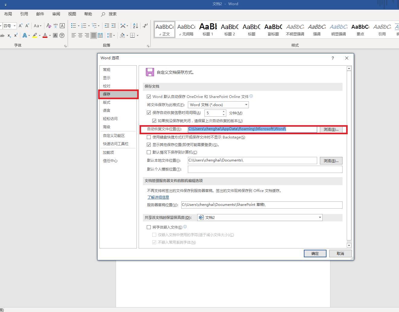Image resolution: width=399 pixels, height=312 pixels.
Task: Toggle Superscript formatting
Action: coord(16,35)
